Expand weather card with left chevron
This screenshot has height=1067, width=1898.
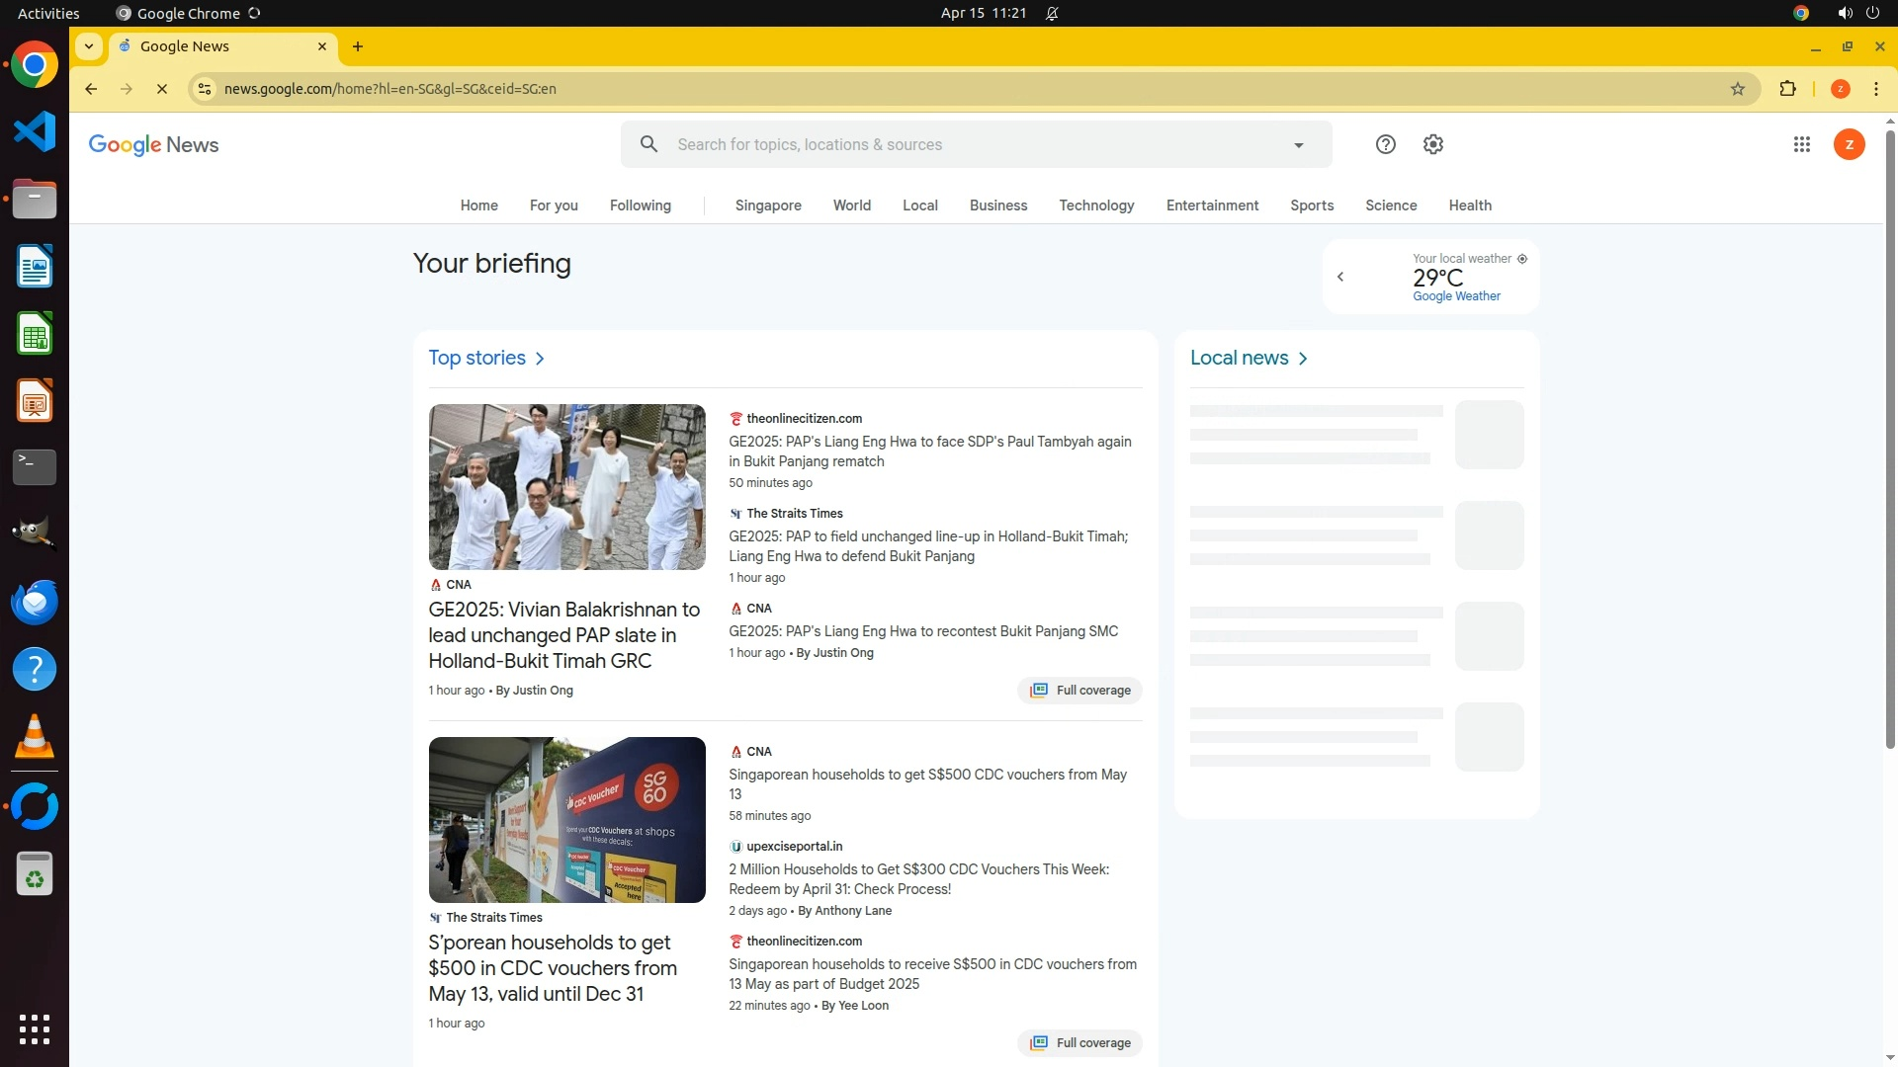coord(1340,277)
